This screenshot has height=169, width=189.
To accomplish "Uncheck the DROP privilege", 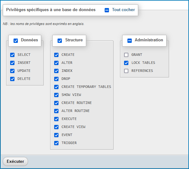I will click(x=56, y=79).
